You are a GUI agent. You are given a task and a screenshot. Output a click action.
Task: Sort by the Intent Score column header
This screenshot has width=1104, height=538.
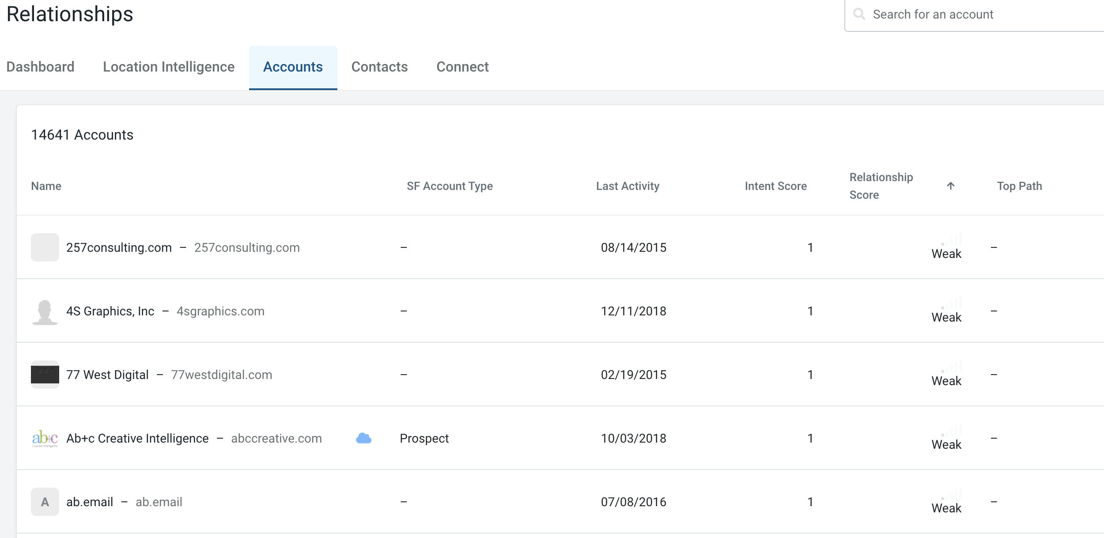(775, 186)
